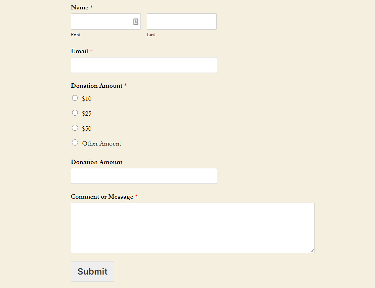Click Donation Amount label above the text box
Image resolution: width=375 pixels, height=288 pixels.
pyautogui.click(x=96, y=162)
